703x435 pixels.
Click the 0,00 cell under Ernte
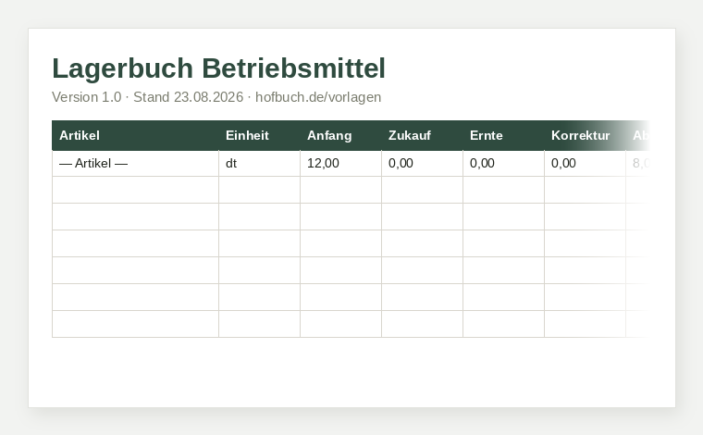click(x=503, y=163)
